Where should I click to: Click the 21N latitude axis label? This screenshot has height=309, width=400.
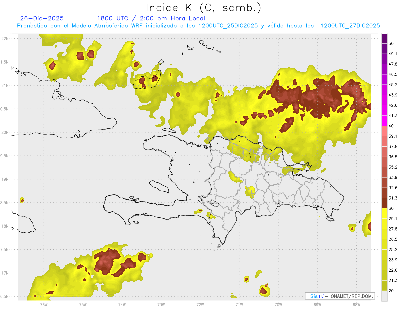pos(5,85)
